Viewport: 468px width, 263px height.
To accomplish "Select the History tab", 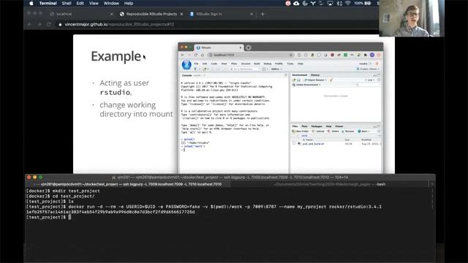I will tap(315, 75).
